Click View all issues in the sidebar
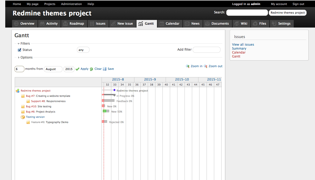 coord(243,45)
